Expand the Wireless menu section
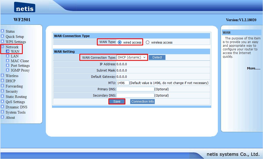 point(2,75)
